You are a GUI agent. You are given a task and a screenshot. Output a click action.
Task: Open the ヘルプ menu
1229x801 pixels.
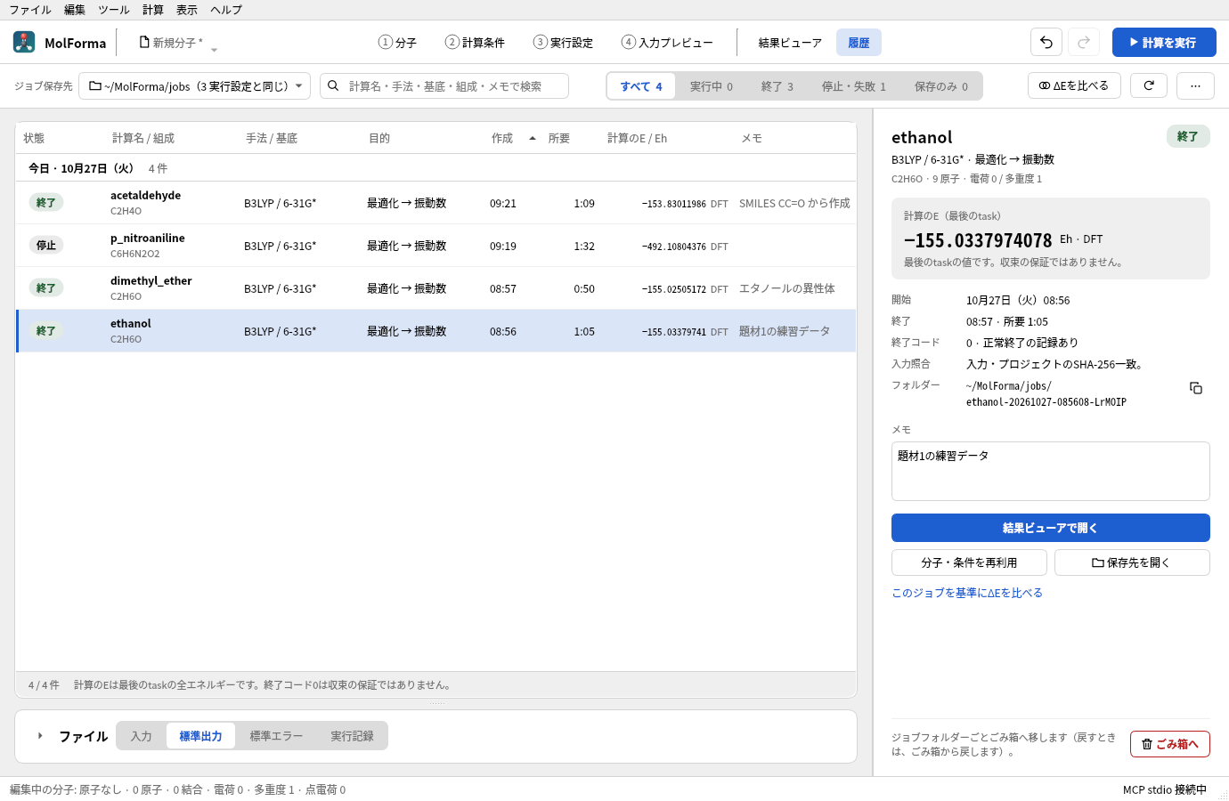pyautogui.click(x=226, y=10)
